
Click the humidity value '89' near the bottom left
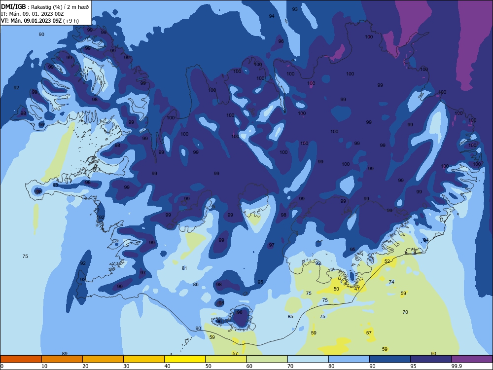coord(65,353)
